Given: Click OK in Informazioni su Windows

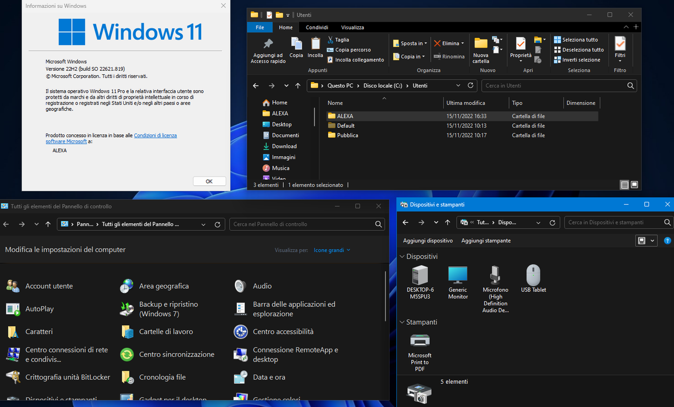Looking at the screenshot, I should pyautogui.click(x=209, y=181).
